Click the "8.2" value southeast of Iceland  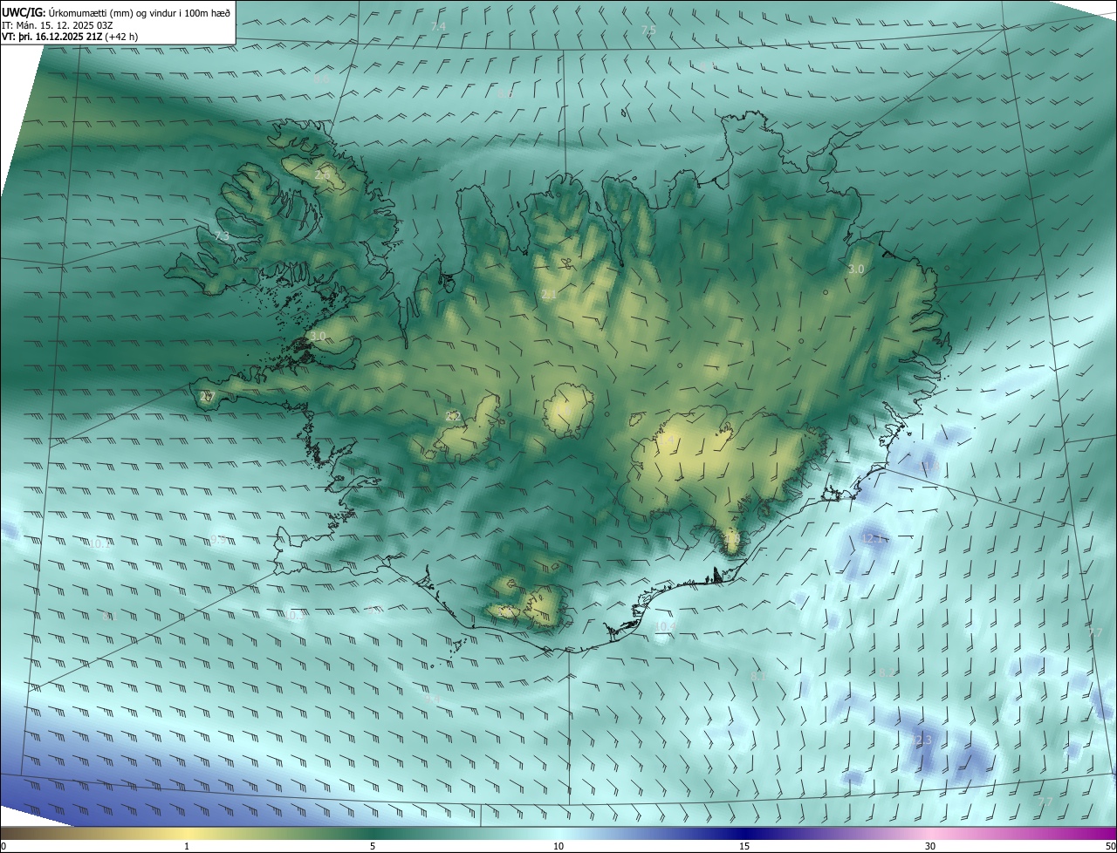pos(887,672)
